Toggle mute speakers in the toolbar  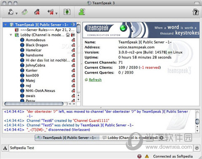[51, 12]
